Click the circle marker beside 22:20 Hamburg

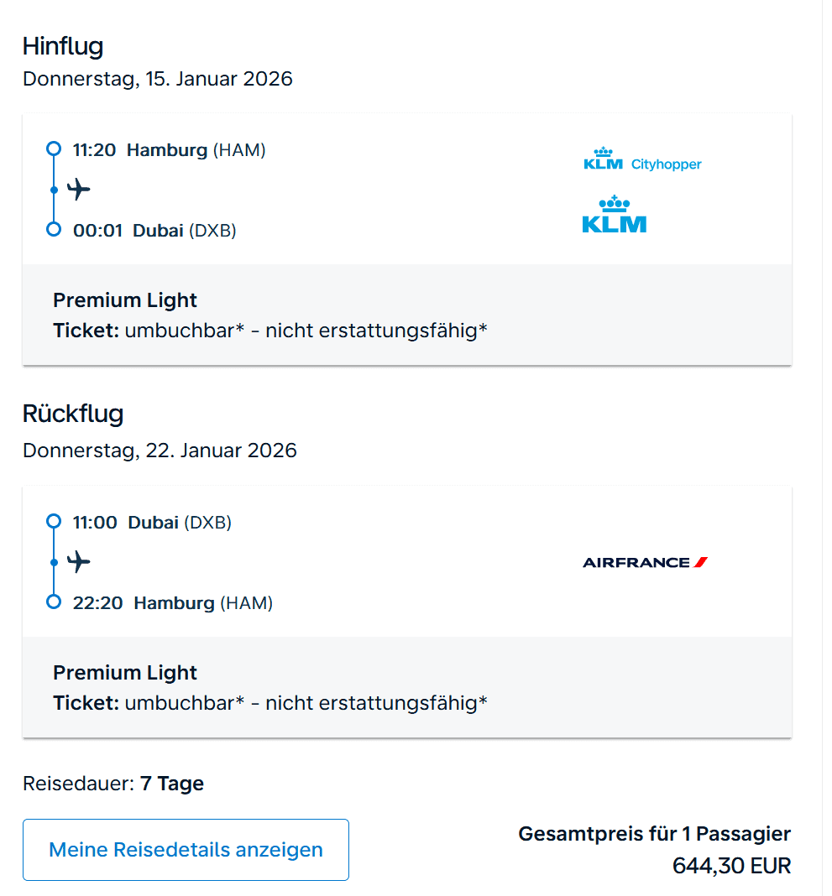(x=54, y=602)
